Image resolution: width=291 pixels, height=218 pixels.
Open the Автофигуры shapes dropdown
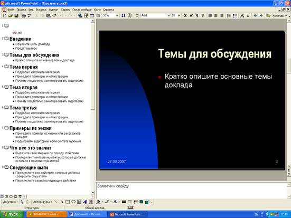click(x=42, y=202)
